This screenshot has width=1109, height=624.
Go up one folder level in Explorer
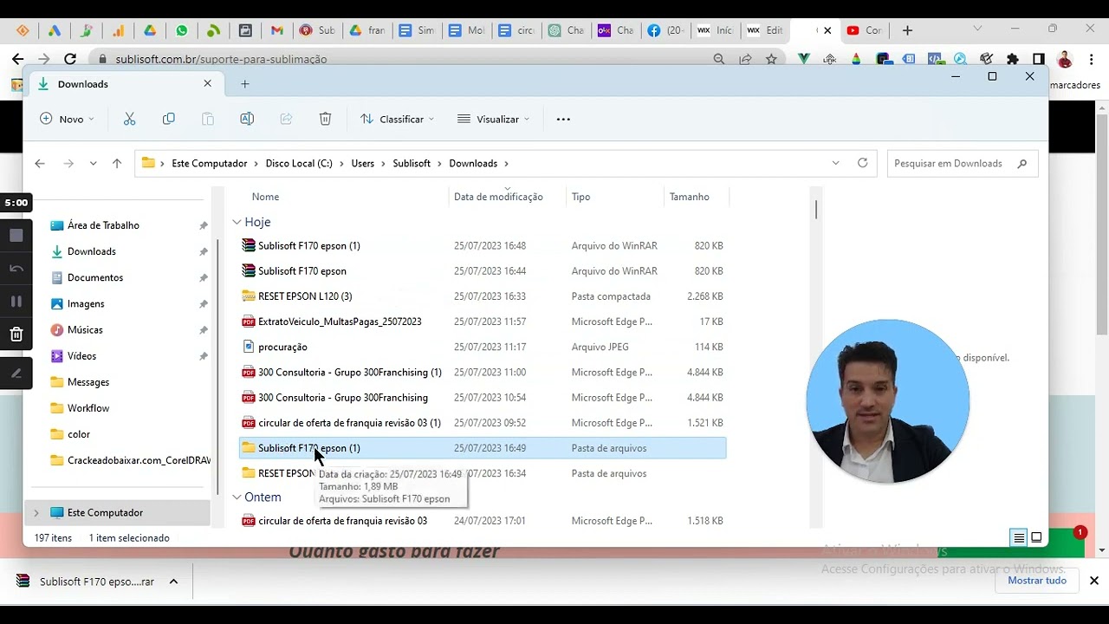point(117,163)
